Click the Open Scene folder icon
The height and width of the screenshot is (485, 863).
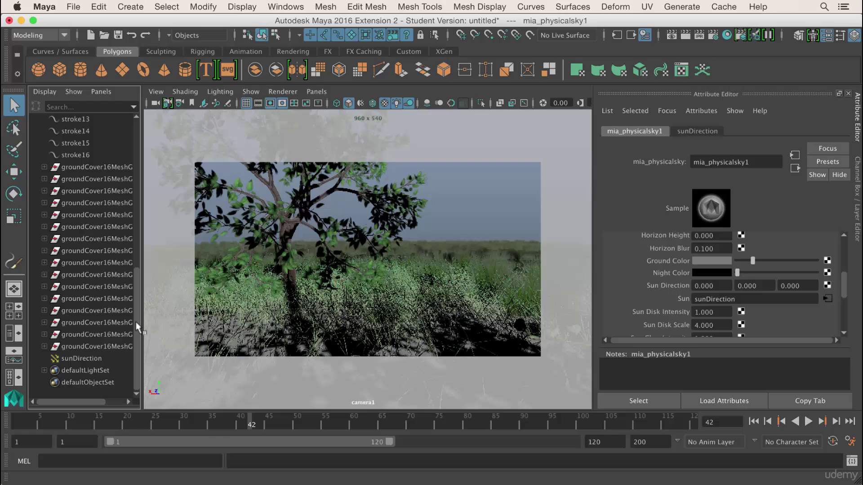click(104, 35)
